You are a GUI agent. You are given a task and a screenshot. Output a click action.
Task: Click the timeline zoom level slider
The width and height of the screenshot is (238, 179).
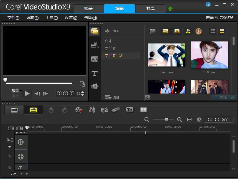click(x=166, y=120)
